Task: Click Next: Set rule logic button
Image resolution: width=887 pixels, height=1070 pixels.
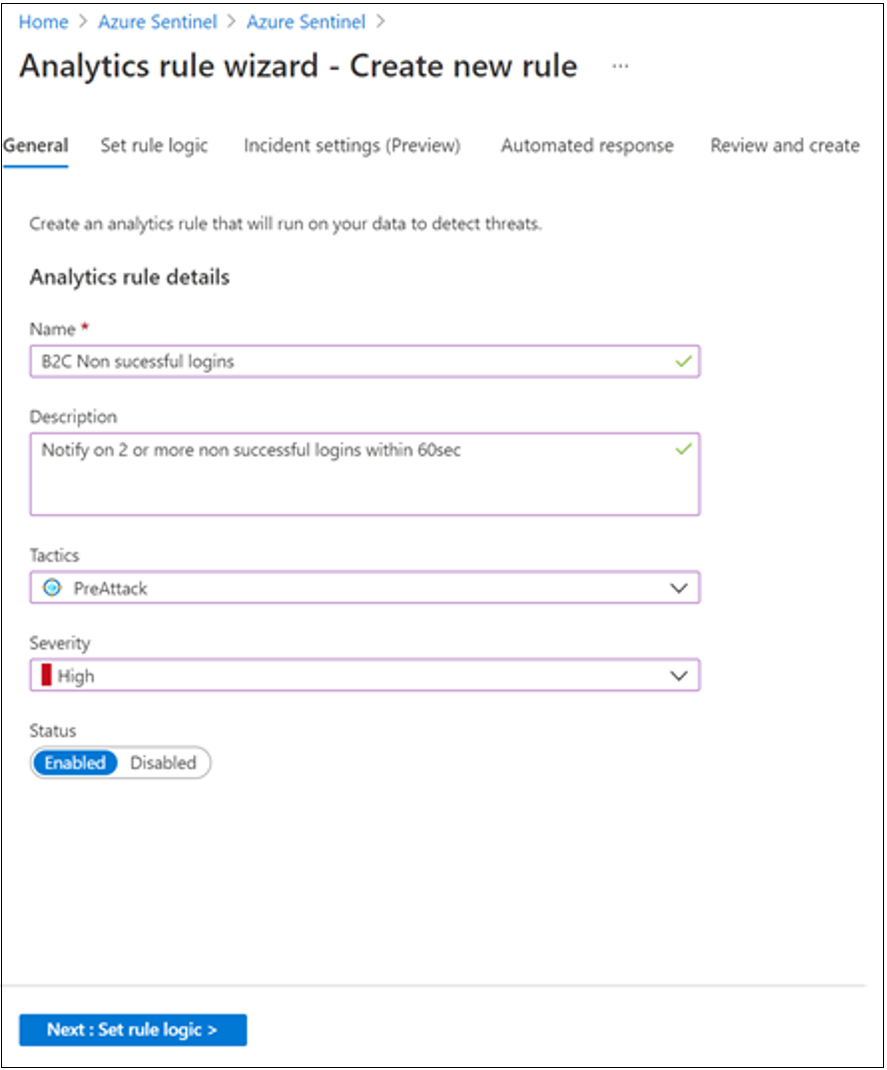Action: (x=133, y=1030)
